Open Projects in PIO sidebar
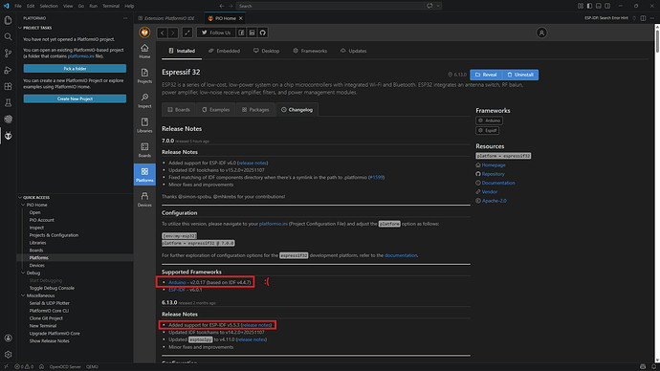 pyautogui.click(x=144, y=76)
